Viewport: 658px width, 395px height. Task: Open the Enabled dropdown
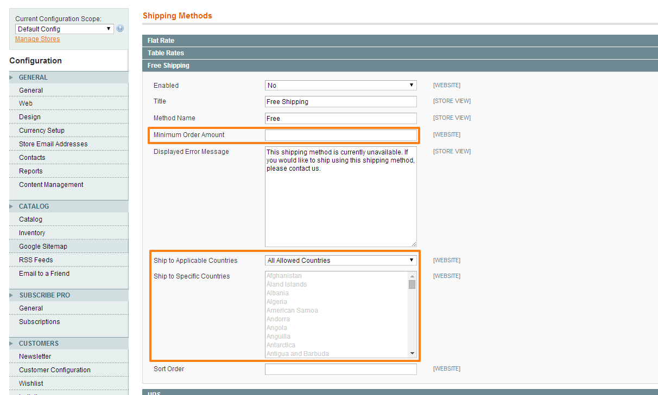[341, 86]
